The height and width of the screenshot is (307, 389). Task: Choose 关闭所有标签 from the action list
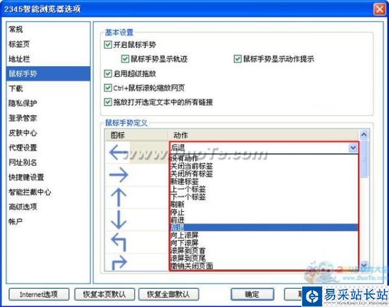pyautogui.click(x=264, y=174)
